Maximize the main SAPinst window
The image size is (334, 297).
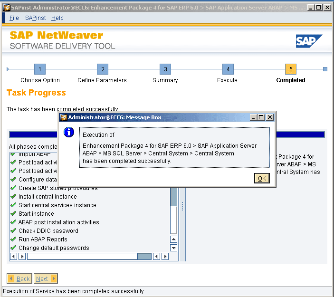[319, 8]
